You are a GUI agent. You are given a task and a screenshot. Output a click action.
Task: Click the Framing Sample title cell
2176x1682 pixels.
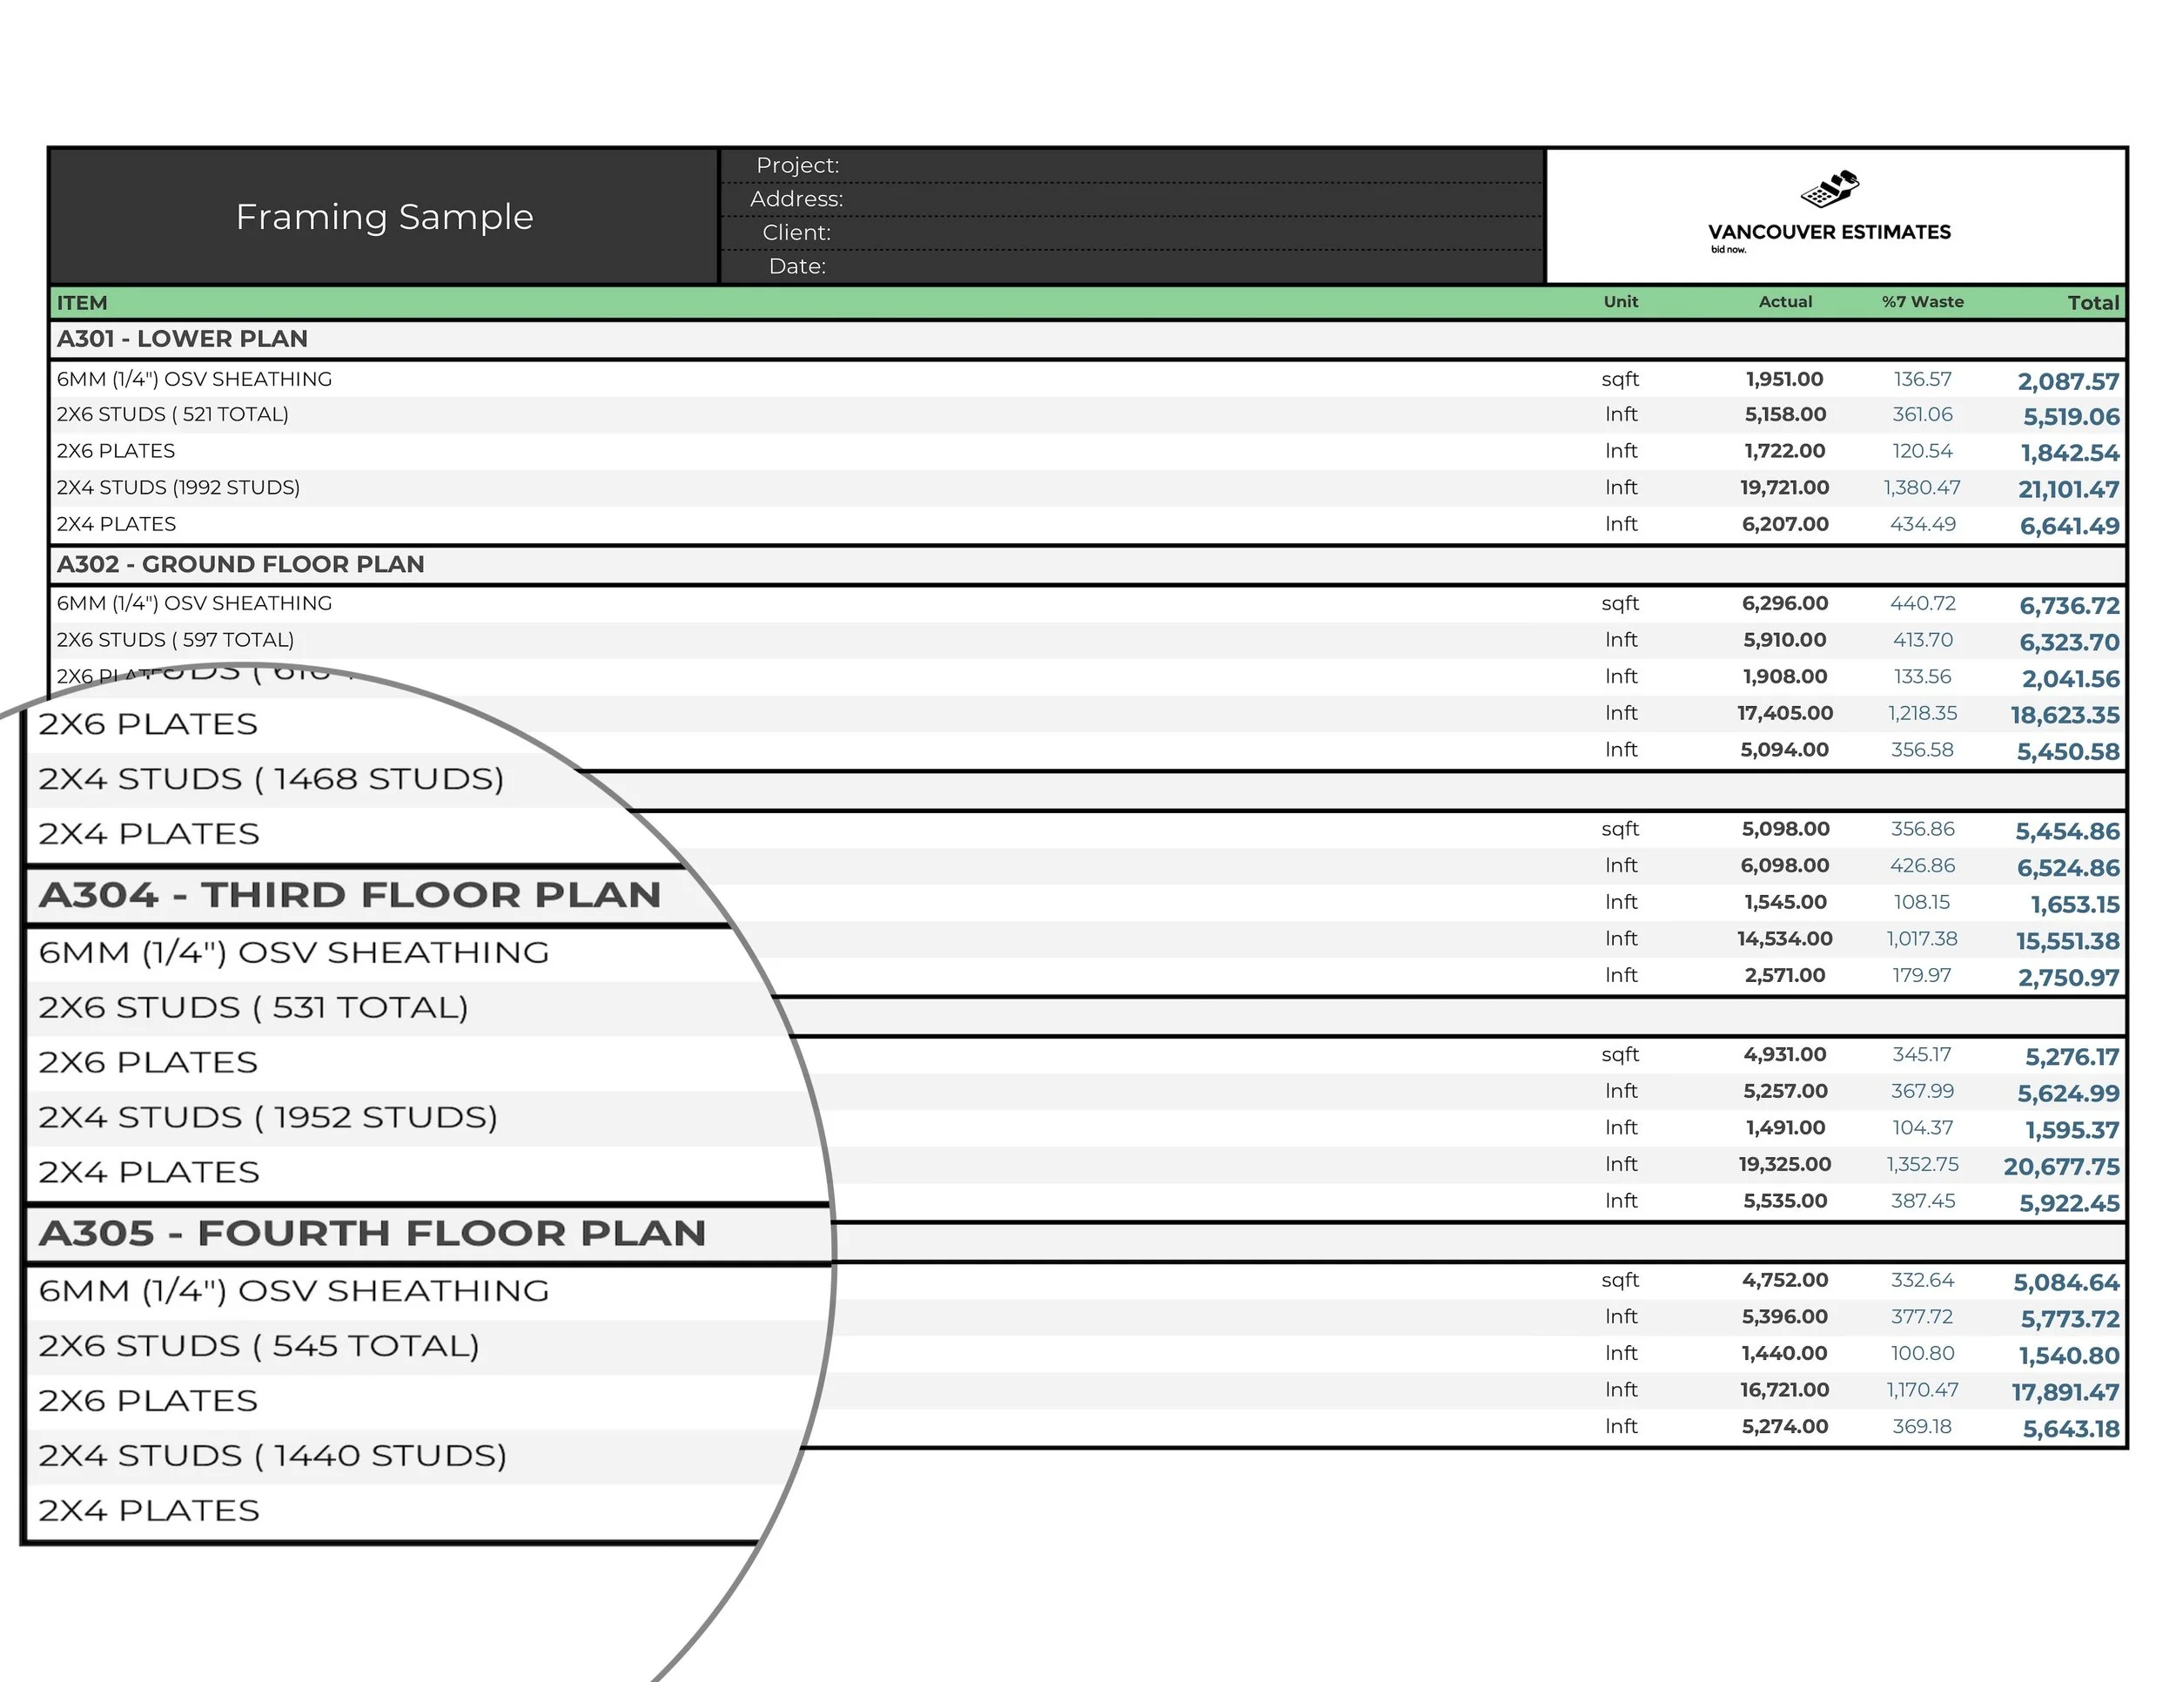[x=384, y=216]
